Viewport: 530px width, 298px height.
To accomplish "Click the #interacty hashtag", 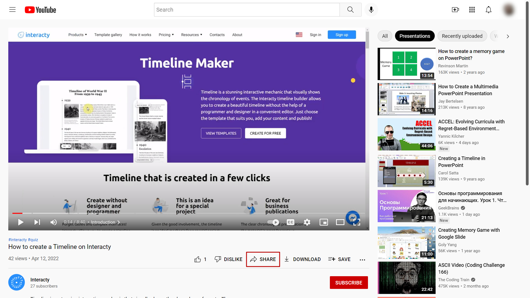I will 17,240.
